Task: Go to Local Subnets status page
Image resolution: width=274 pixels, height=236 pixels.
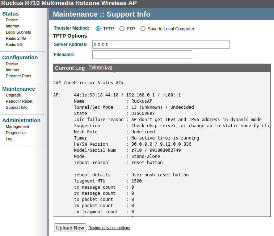Action: [x=18, y=32]
